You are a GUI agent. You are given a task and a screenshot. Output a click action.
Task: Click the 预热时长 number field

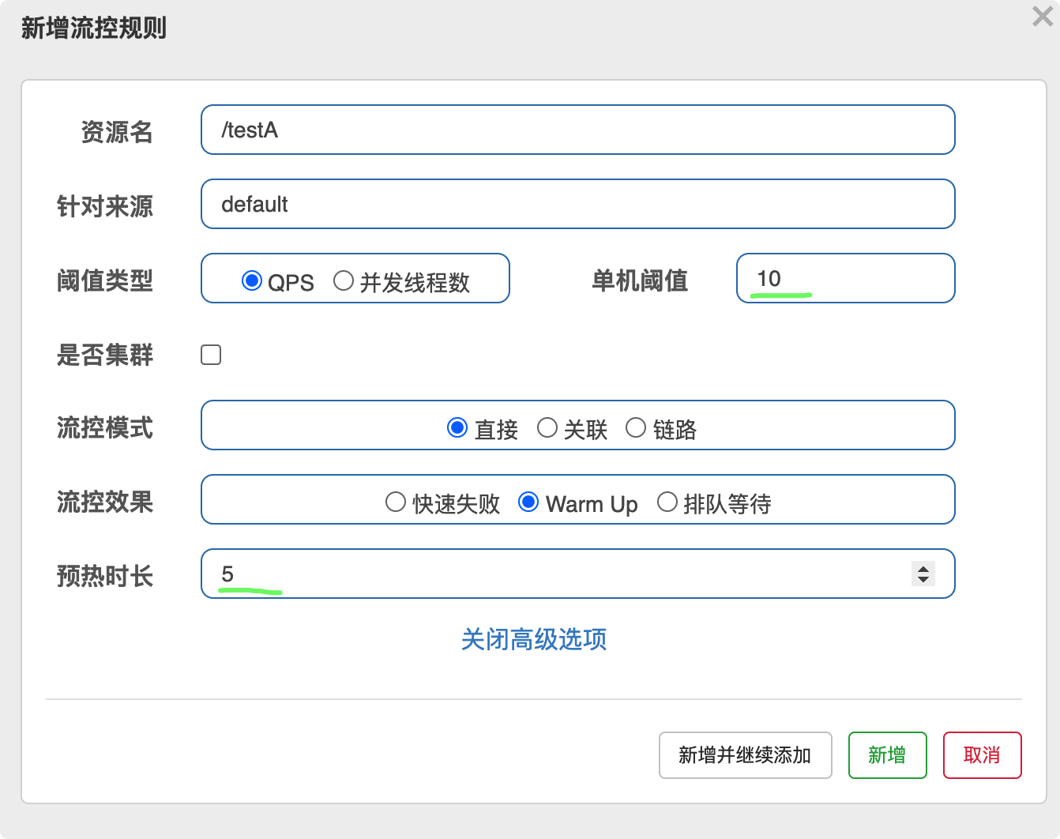click(553, 574)
